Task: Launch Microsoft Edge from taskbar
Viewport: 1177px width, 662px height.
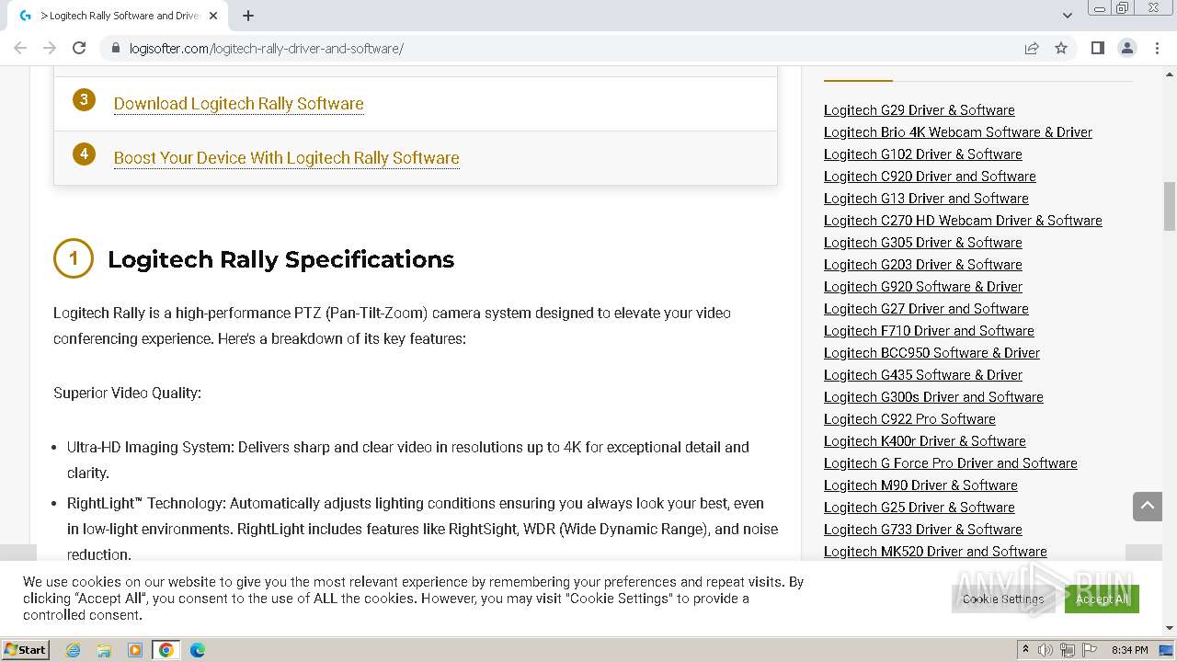Action: pos(198,650)
